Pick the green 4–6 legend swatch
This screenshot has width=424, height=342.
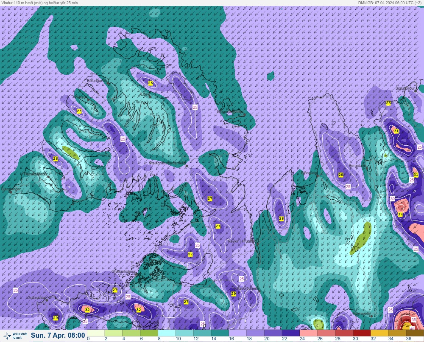point(131,333)
